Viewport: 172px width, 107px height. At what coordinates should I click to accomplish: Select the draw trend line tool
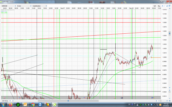point(165,6)
